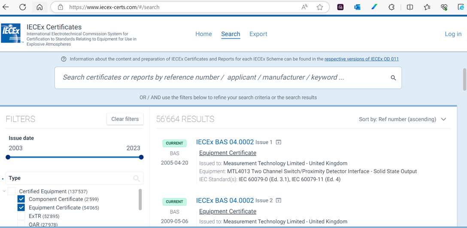Click the 2023 end handle of Issue date slider

[x=141, y=157]
